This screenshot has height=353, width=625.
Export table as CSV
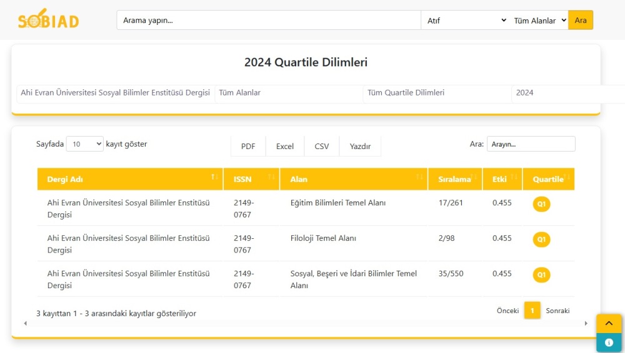tap(322, 147)
